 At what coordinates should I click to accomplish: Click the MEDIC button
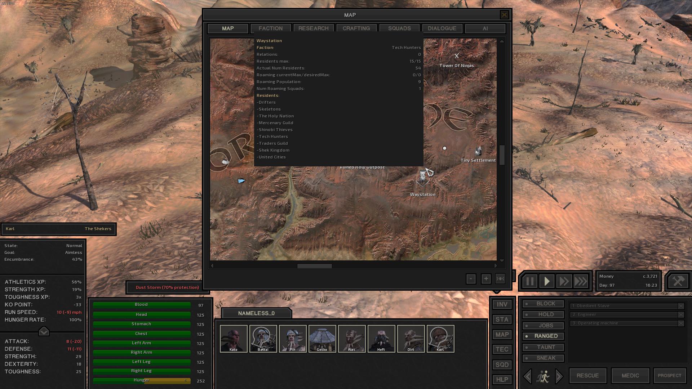click(x=630, y=376)
